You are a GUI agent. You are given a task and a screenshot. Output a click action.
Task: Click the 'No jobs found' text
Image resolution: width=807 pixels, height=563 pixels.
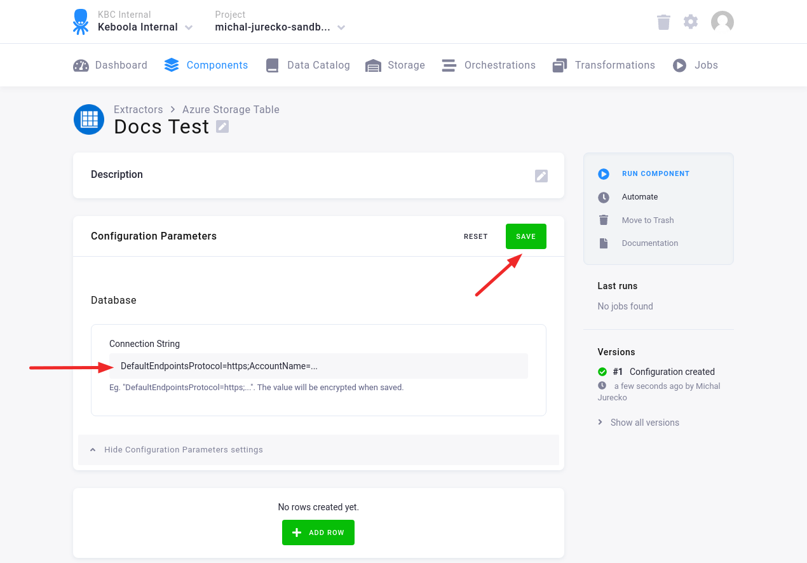tap(625, 306)
